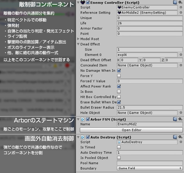Viewport: 184px width, 173px height.
Task: Click the Arbor FSM (Script) header title
Action: (108, 119)
